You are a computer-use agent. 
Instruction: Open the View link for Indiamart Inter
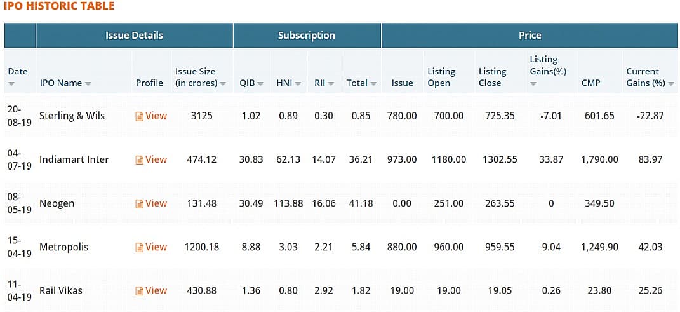156,159
